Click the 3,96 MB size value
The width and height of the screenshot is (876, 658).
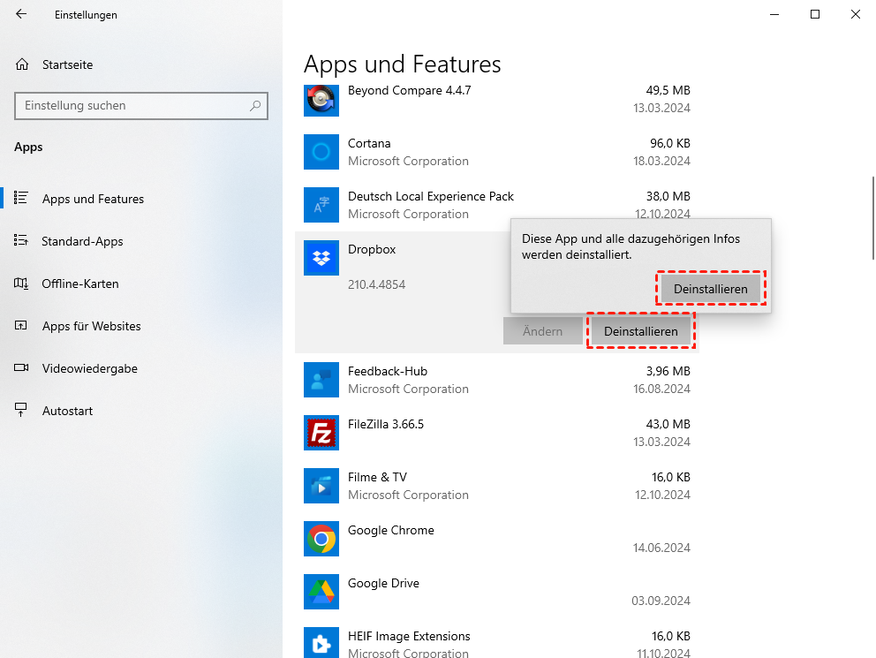(668, 372)
